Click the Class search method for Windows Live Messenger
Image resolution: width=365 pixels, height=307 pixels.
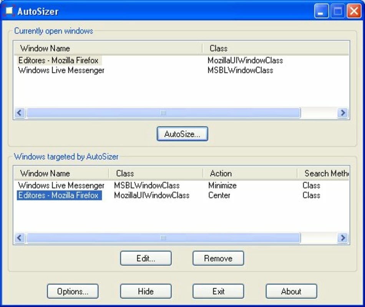point(311,185)
